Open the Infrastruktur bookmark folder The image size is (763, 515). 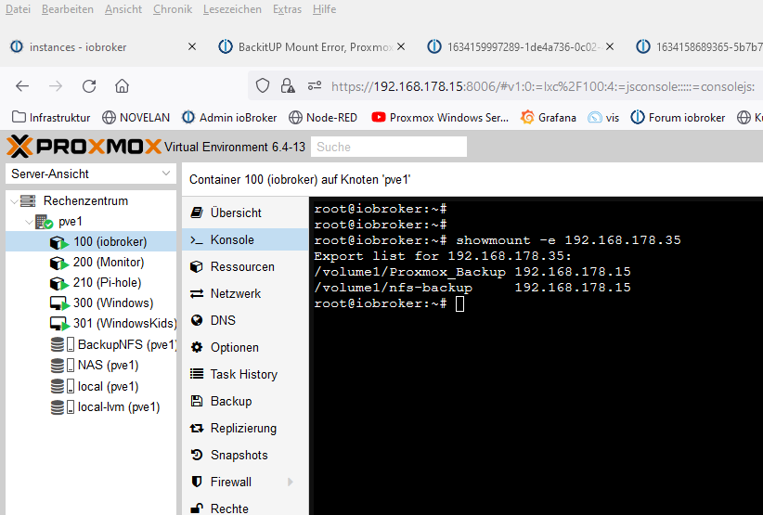tap(51, 118)
